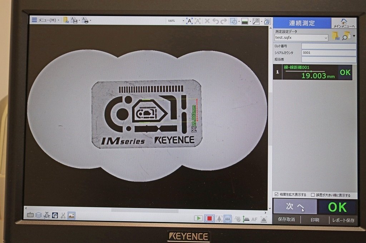Viewport: 366px width, 243px height.
Task: Click the green/black display mode icon
Action: (244, 21)
